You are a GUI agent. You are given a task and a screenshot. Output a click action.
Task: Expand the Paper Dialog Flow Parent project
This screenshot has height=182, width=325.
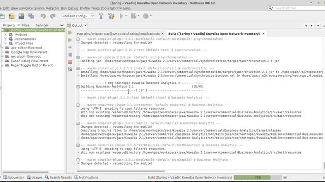2,61
